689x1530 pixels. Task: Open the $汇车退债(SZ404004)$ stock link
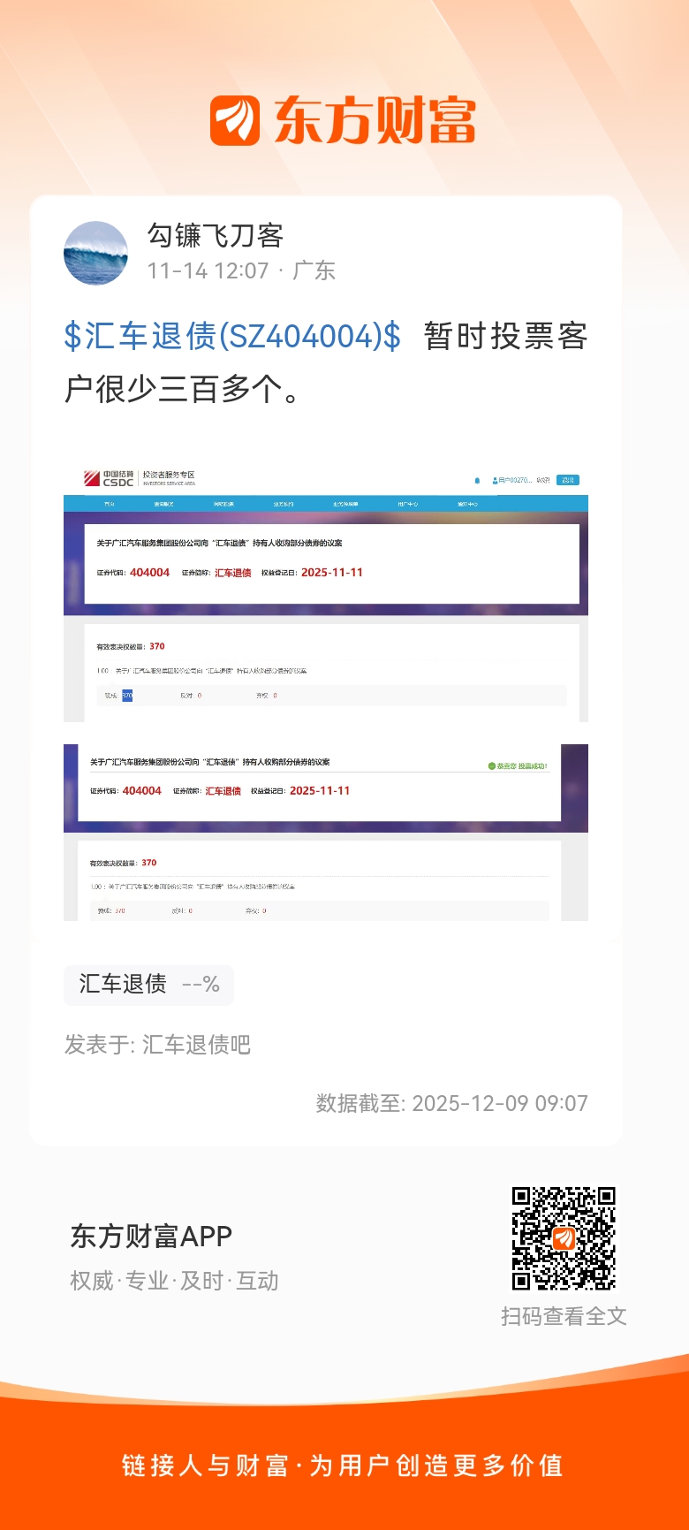(232, 336)
